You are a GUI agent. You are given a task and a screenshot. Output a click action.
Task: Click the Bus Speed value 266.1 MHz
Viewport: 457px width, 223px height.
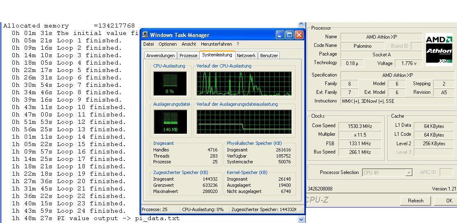(360, 152)
